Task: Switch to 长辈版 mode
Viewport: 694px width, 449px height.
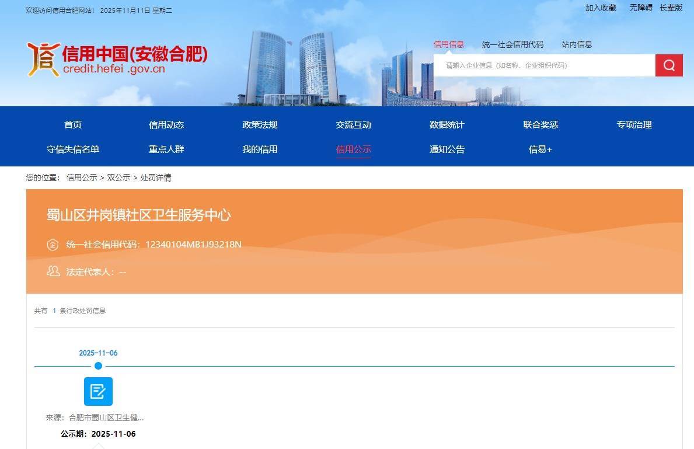Action: click(x=672, y=8)
